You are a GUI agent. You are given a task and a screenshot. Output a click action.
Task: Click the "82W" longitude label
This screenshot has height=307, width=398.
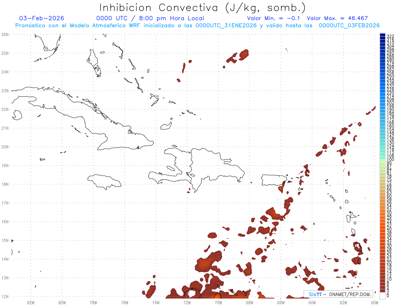(31, 302)
